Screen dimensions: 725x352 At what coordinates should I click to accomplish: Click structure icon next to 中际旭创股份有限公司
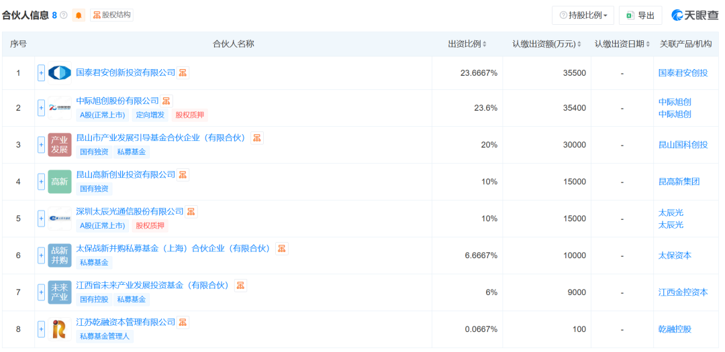pos(166,101)
